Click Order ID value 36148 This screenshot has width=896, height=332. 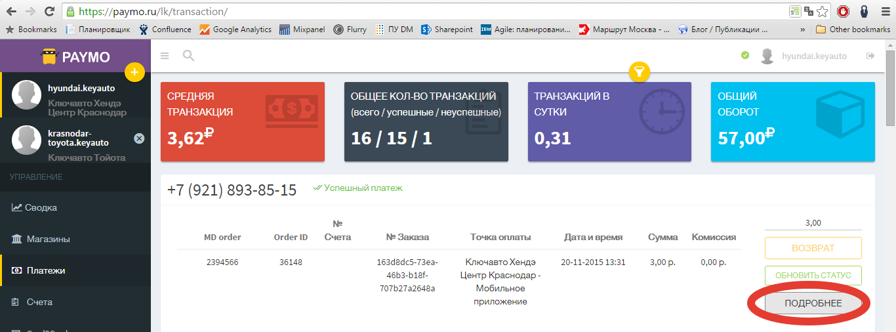coord(291,262)
